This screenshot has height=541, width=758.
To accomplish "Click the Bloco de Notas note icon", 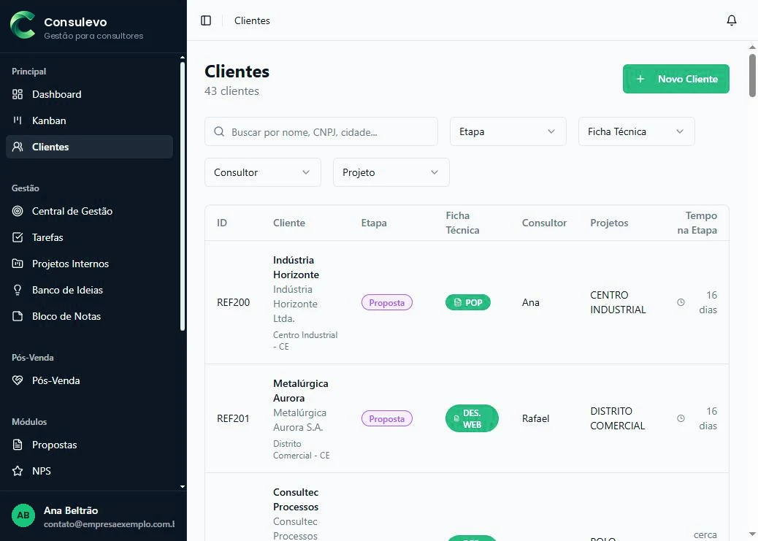I will (x=18, y=316).
